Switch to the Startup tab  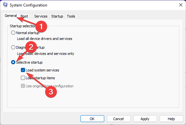click(x=57, y=16)
